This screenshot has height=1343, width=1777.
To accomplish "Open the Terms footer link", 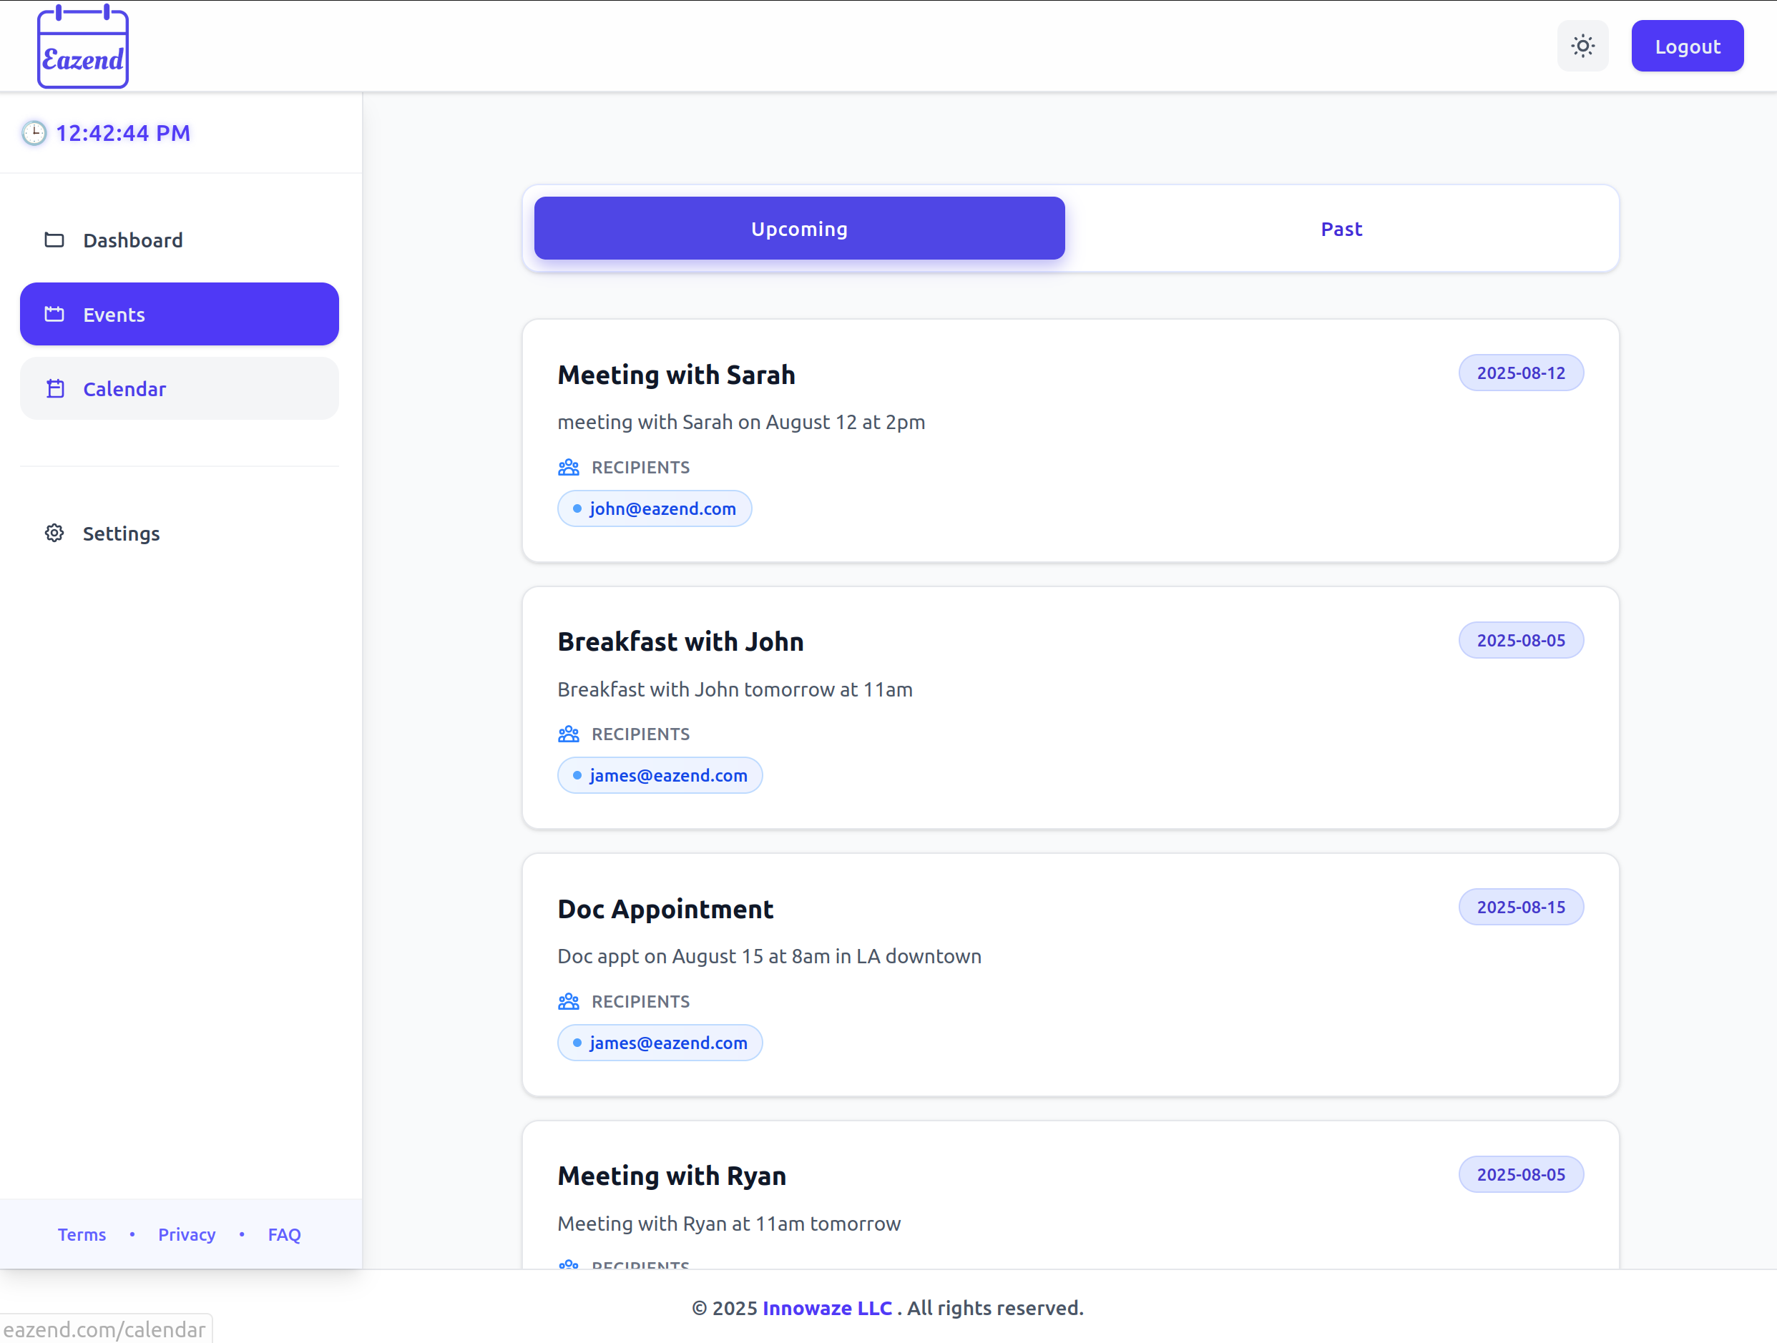I will pyautogui.click(x=82, y=1234).
